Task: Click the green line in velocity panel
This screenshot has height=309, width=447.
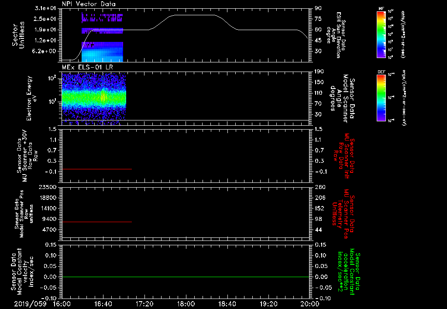Action: point(186,277)
